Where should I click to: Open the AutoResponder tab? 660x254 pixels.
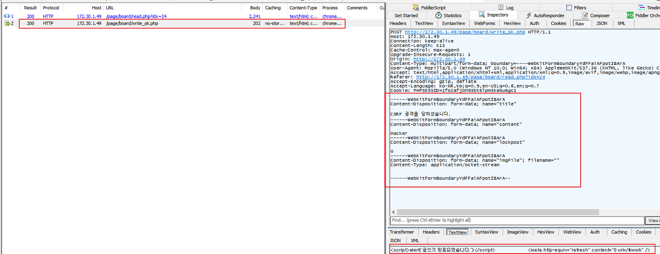[x=544, y=15]
